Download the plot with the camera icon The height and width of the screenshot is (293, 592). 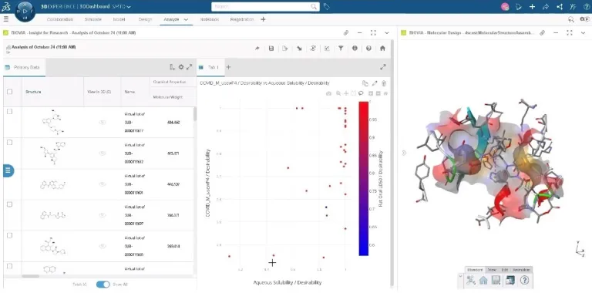coord(329,93)
